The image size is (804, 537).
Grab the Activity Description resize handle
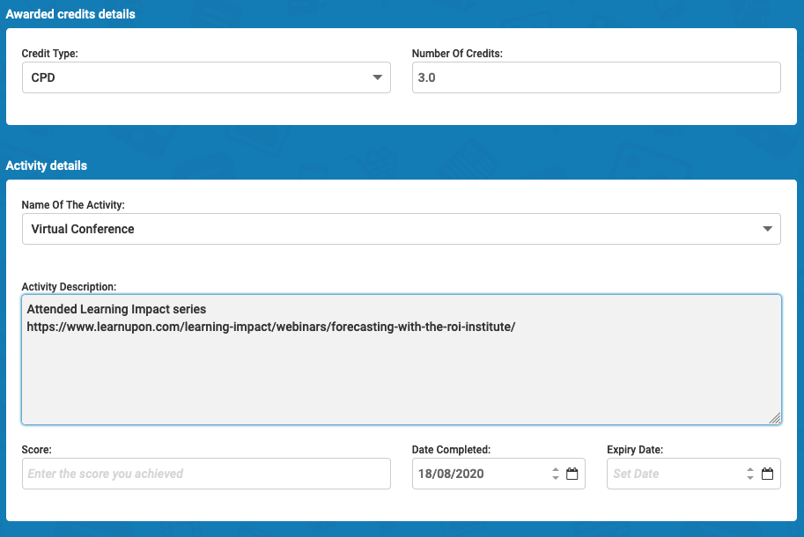click(775, 419)
